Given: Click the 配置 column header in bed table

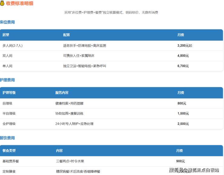Looking at the screenshot, I should 66,35.
